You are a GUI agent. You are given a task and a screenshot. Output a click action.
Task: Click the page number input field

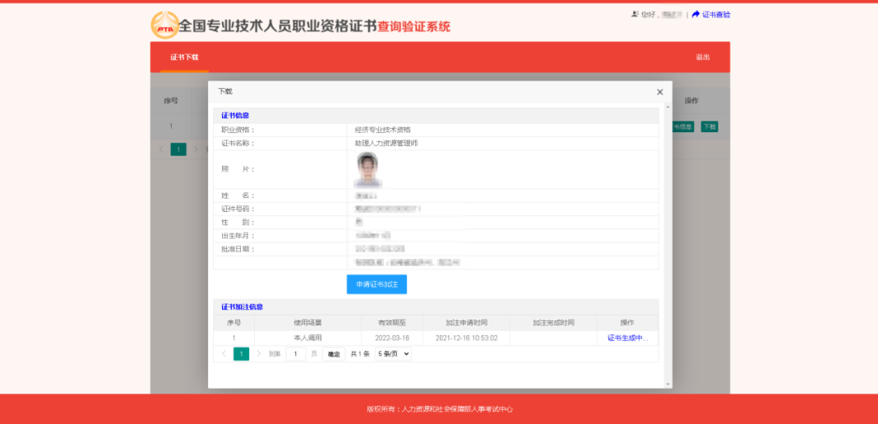[x=296, y=354]
